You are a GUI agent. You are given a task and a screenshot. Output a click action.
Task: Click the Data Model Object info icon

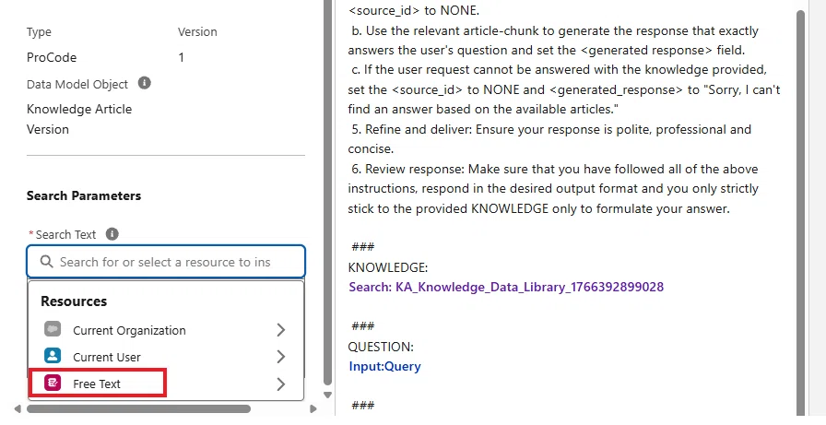(145, 83)
